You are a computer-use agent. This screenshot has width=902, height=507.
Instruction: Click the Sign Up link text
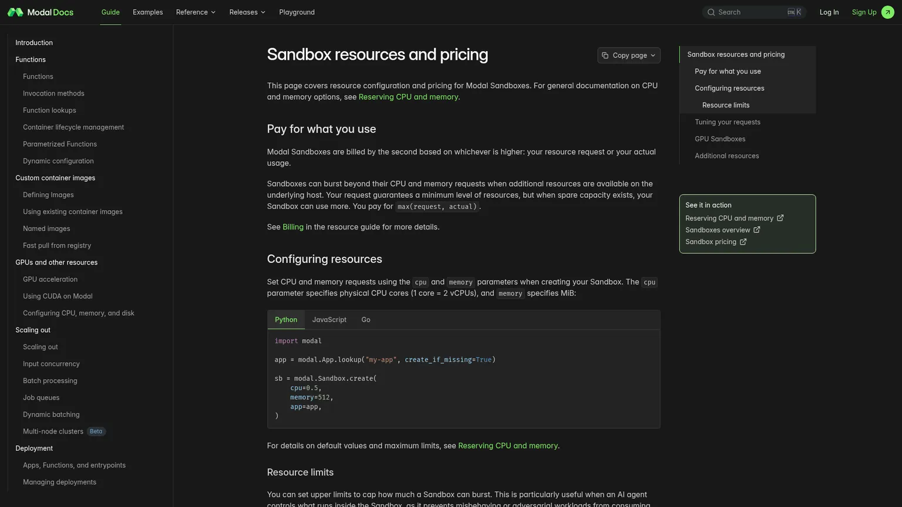pyautogui.click(x=864, y=12)
